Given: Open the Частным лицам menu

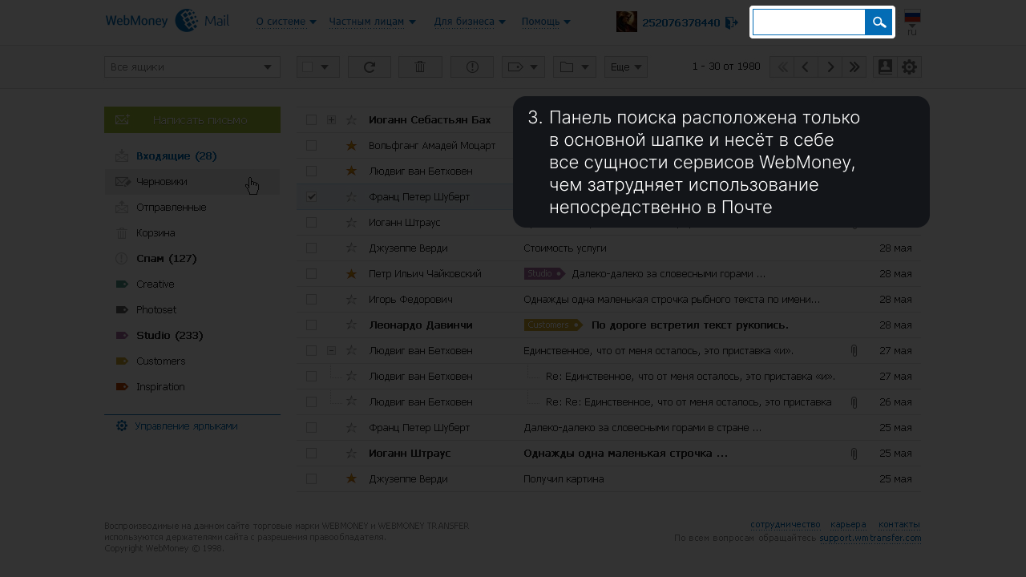Looking at the screenshot, I should pyautogui.click(x=372, y=22).
